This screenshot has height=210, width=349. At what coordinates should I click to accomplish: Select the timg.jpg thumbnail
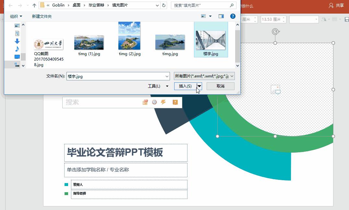pos(170,42)
